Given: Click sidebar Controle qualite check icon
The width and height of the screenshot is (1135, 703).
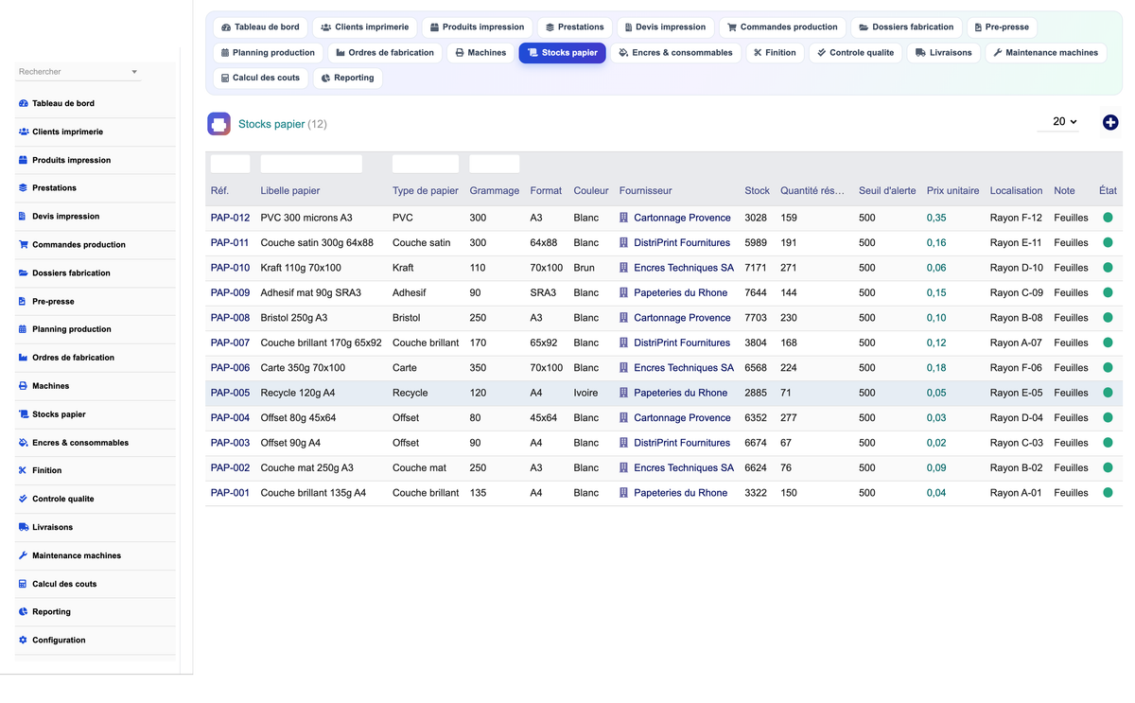Looking at the screenshot, I should click(x=24, y=499).
